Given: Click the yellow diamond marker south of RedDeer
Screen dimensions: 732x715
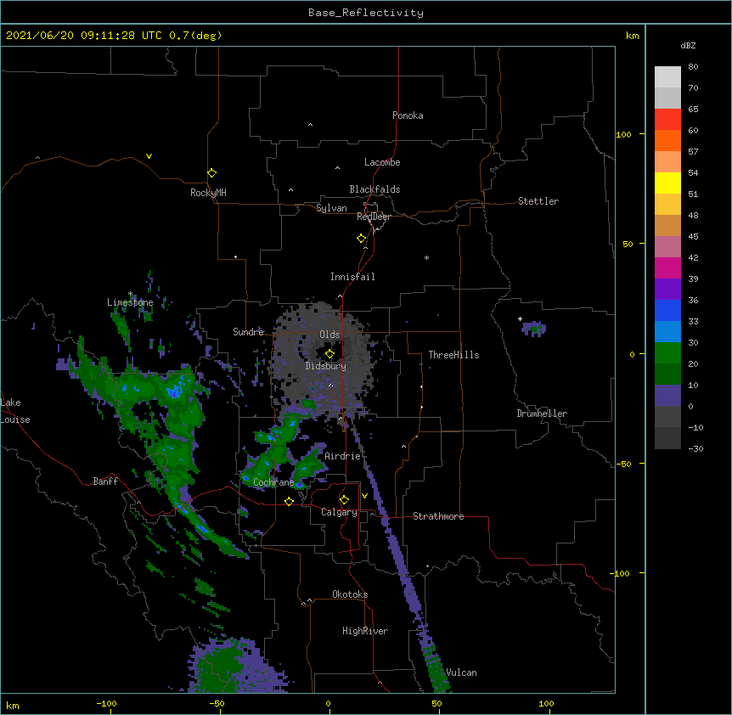Looking at the screenshot, I should click(362, 239).
